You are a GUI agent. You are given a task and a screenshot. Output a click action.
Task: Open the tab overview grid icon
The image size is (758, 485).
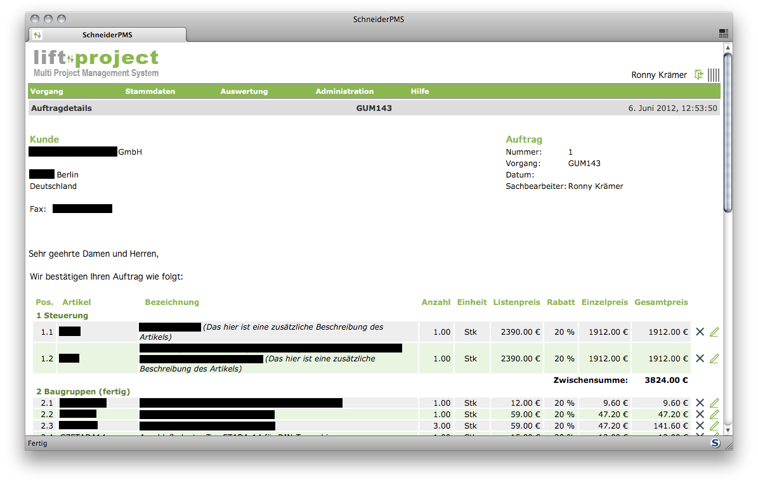pyautogui.click(x=724, y=34)
